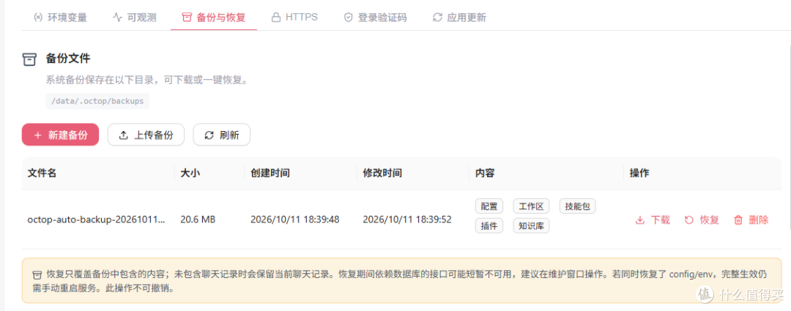Viewport: 791px width, 311px height.
Task: Open the 应用更新 tab
Action: (x=459, y=18)
